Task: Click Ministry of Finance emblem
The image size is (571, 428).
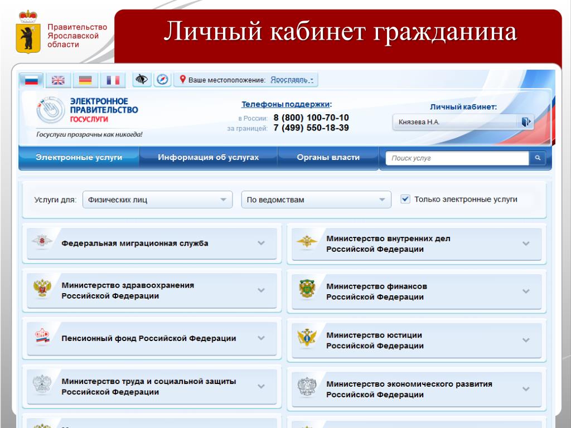Action: click(307, 289)
